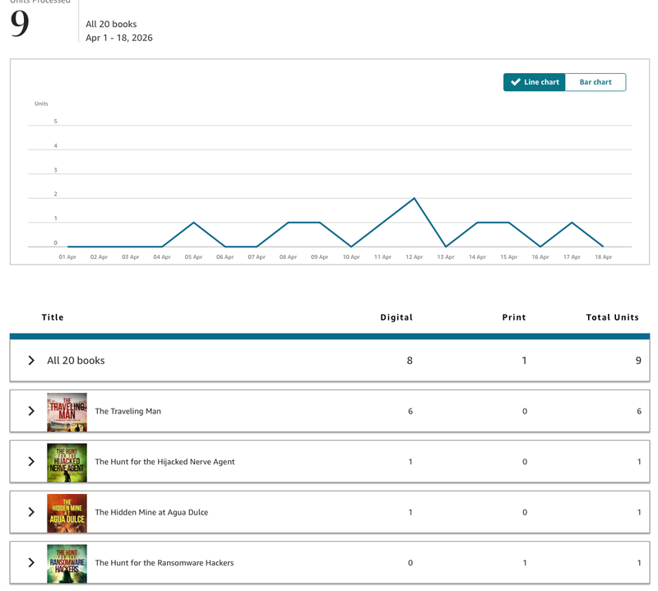
Task: Click the title The Hunt for the Hijacked Nerve Agent
Action: (165, 461)
